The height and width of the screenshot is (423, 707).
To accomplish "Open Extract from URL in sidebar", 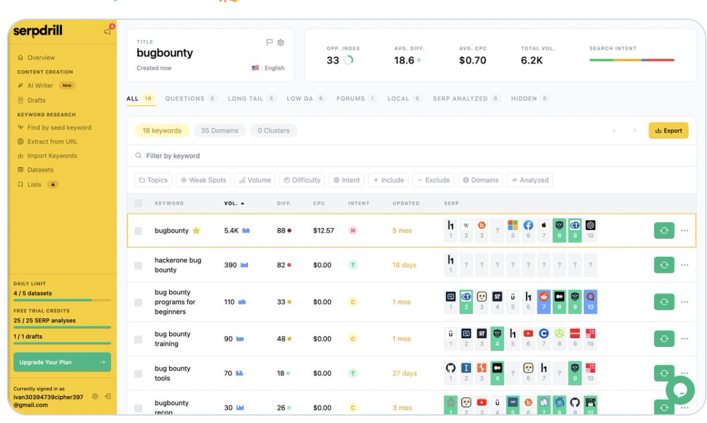I will [48, 142].
